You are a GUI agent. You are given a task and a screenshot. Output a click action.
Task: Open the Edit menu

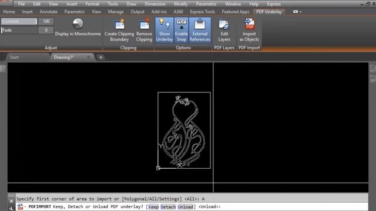(x=36, y=4)
